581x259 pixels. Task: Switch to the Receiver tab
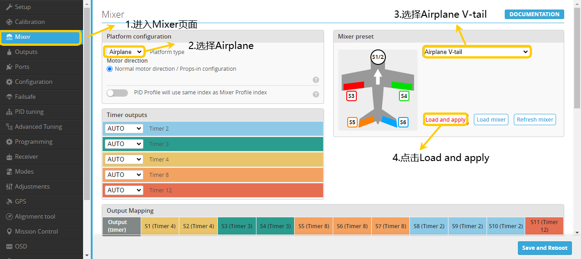click(x=41, y=156)
